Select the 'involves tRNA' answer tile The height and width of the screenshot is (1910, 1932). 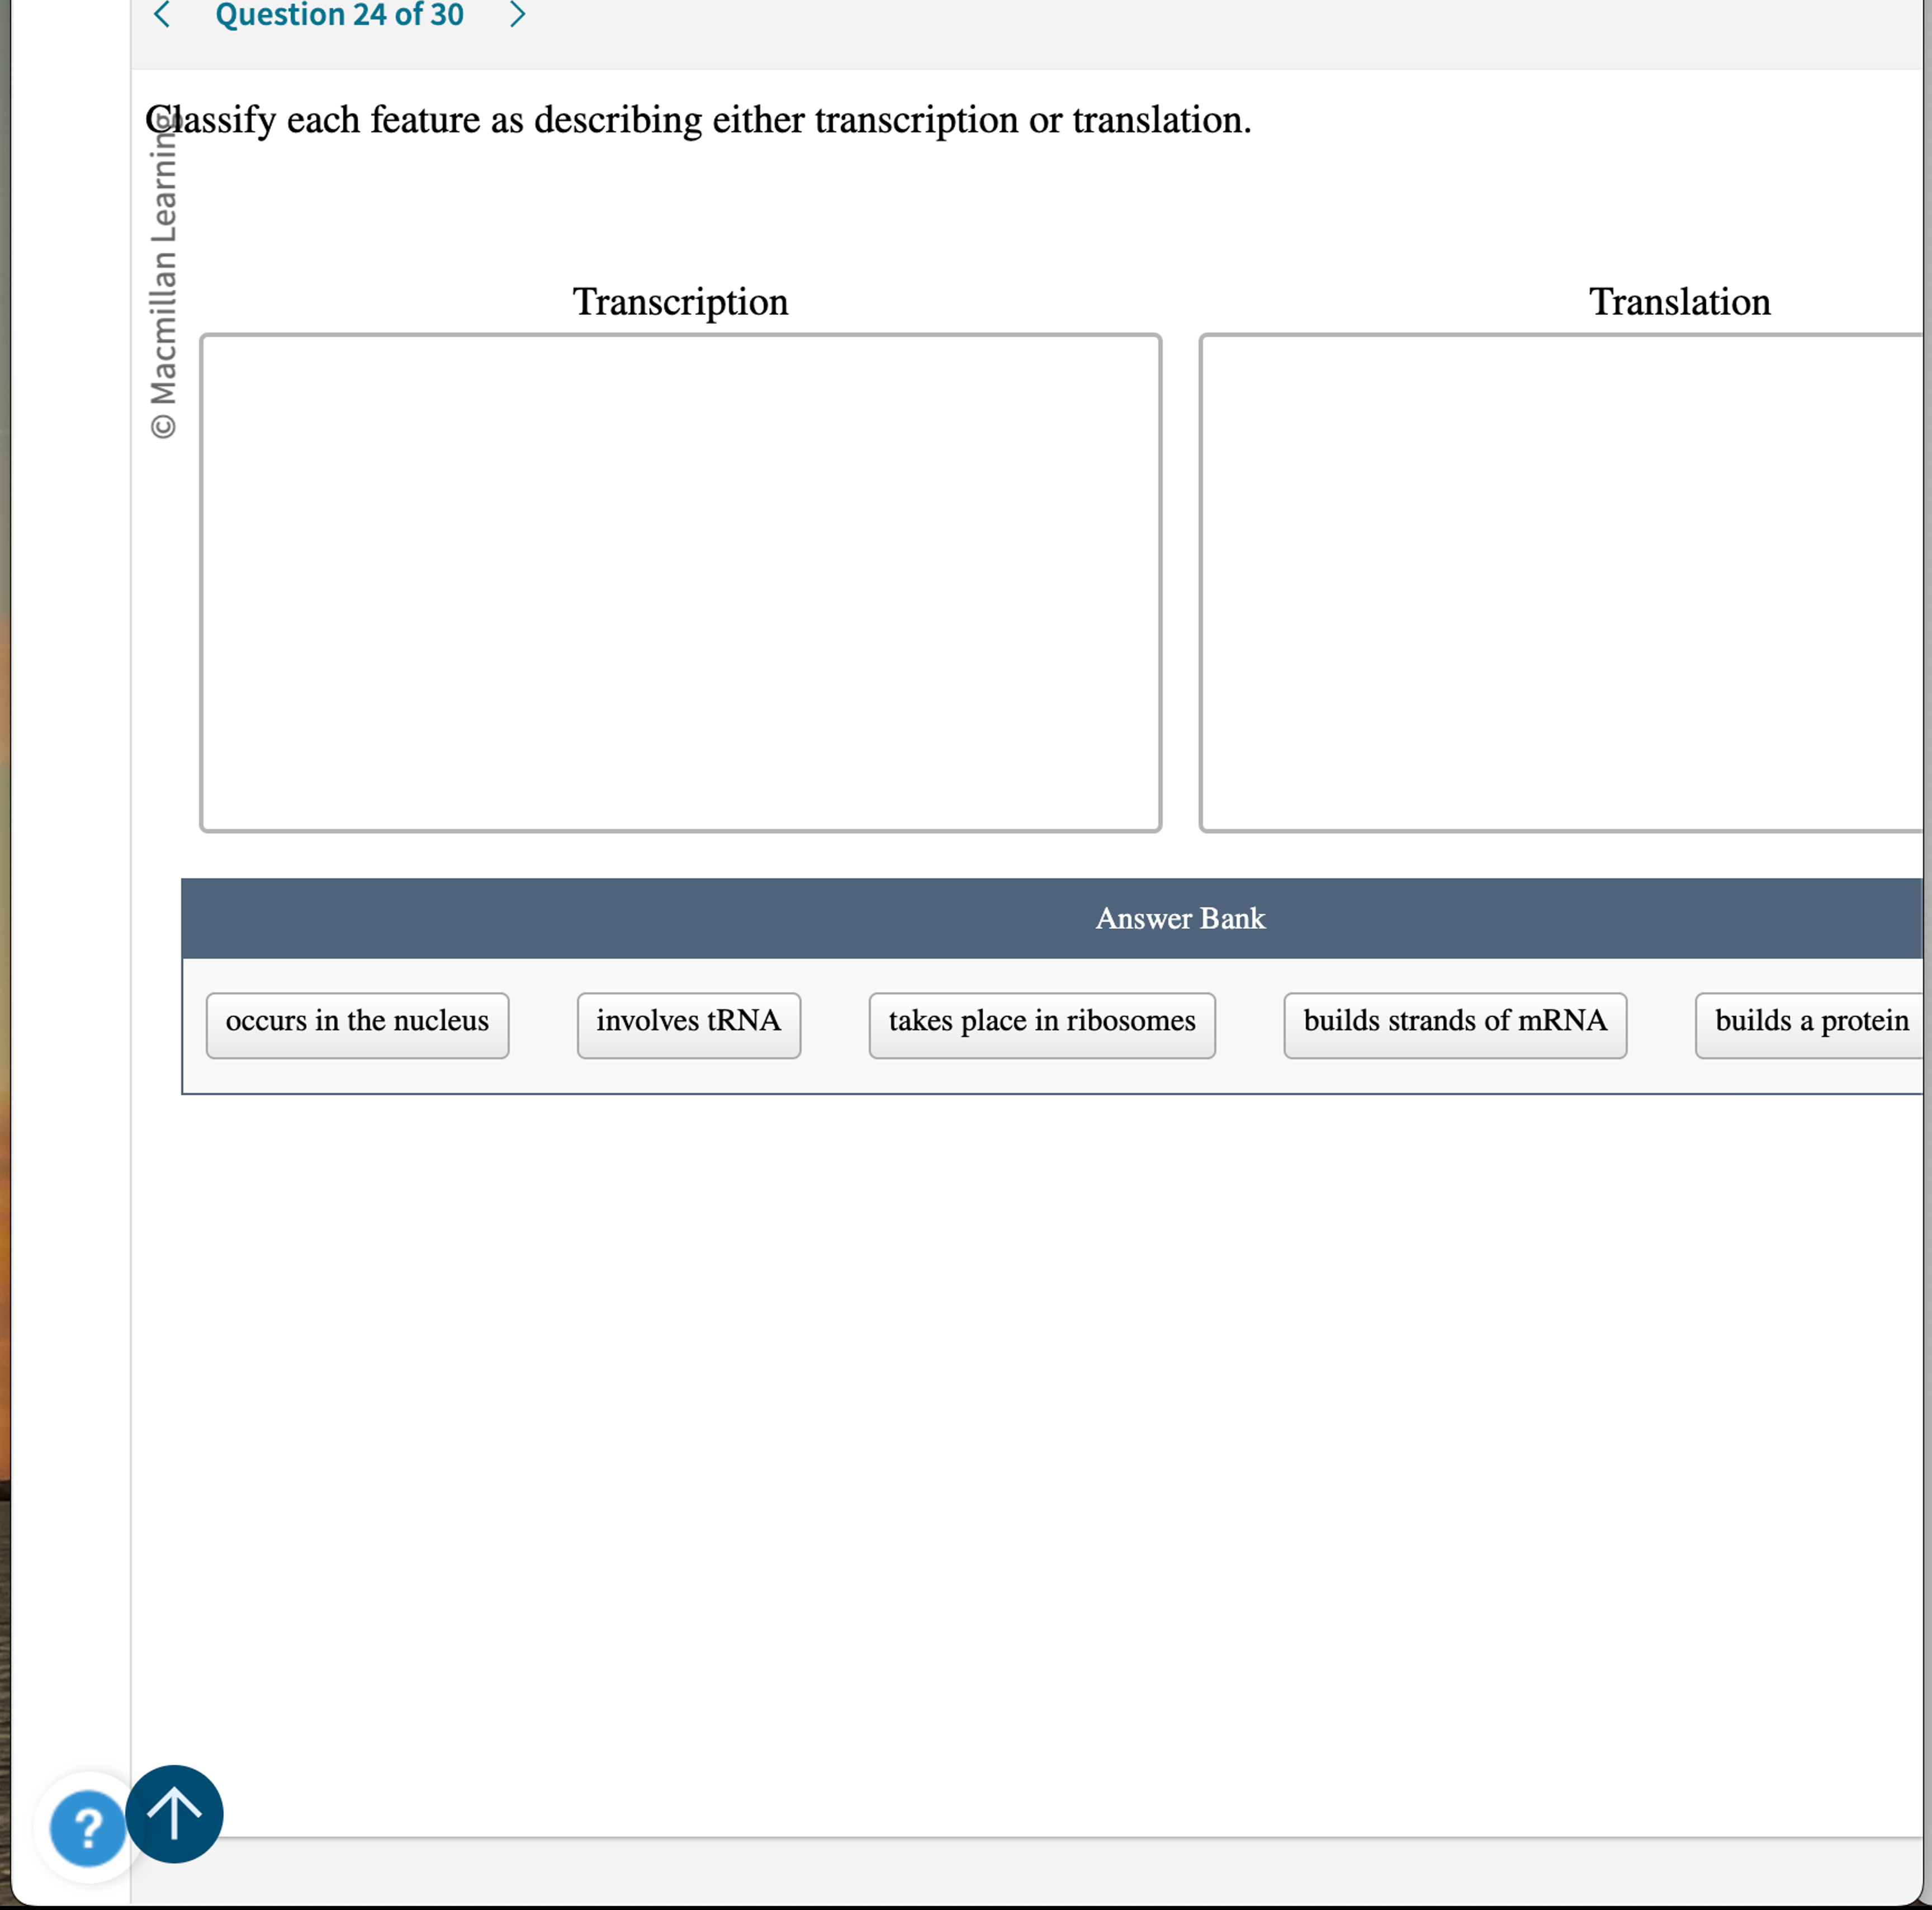689,1025
